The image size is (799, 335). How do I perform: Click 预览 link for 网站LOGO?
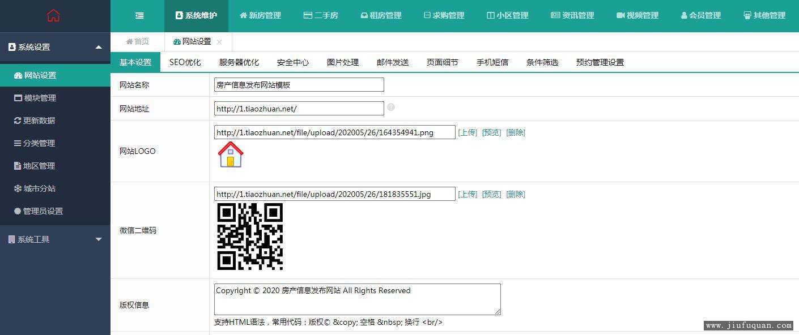491,132
